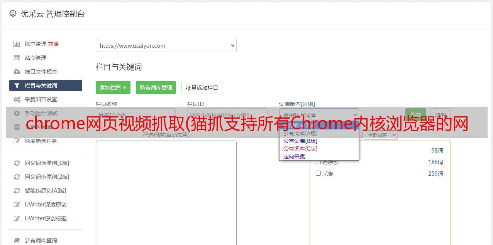This screenshot has height=245, width=493.
Task: Click into the 栏目ID input field
Action: click(227, 115)
